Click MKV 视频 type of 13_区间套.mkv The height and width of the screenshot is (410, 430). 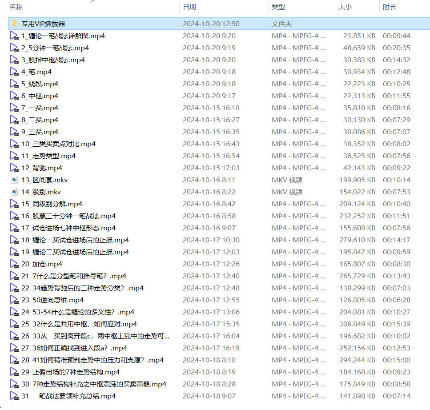[287, 180]
